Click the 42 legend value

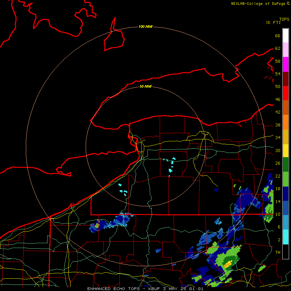click(x=278, y=112)
